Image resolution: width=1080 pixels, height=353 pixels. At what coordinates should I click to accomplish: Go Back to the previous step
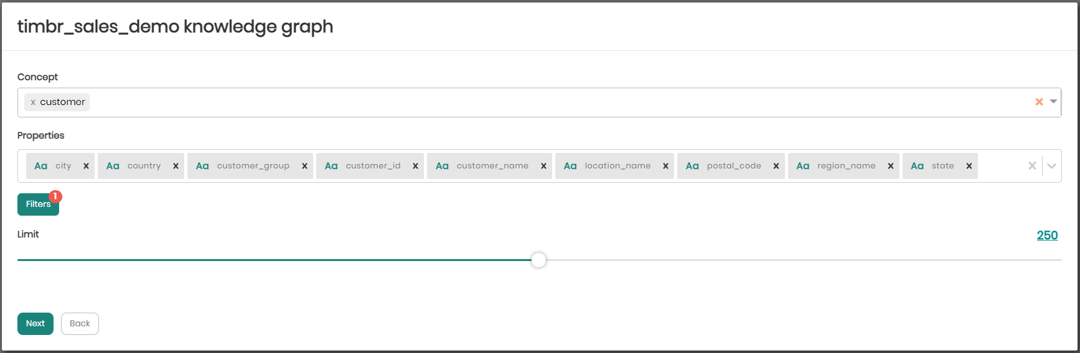(x=80, y=324)
